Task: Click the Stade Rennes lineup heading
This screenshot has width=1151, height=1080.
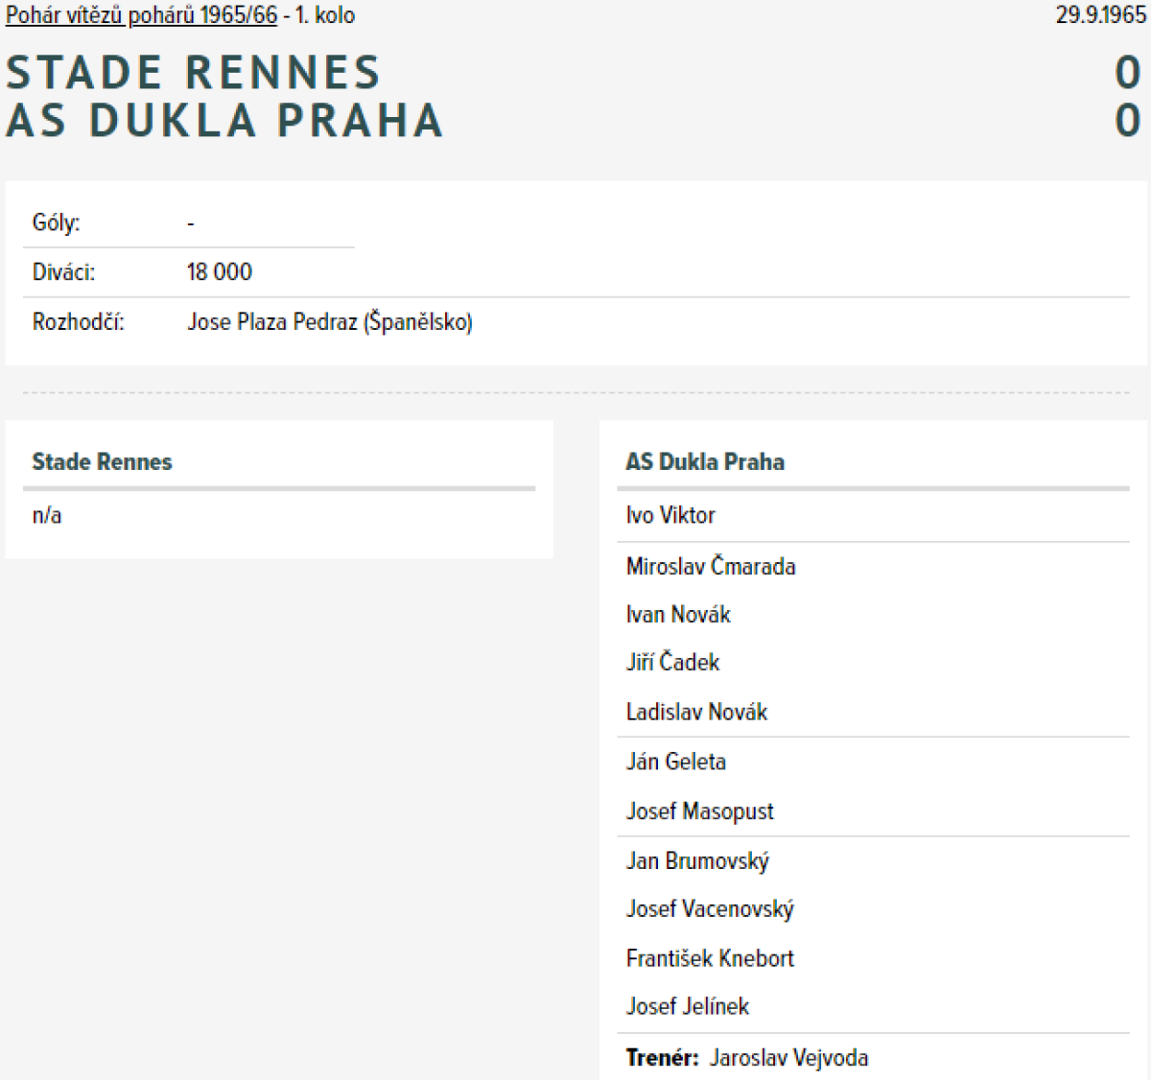Action: pos(102,462)
